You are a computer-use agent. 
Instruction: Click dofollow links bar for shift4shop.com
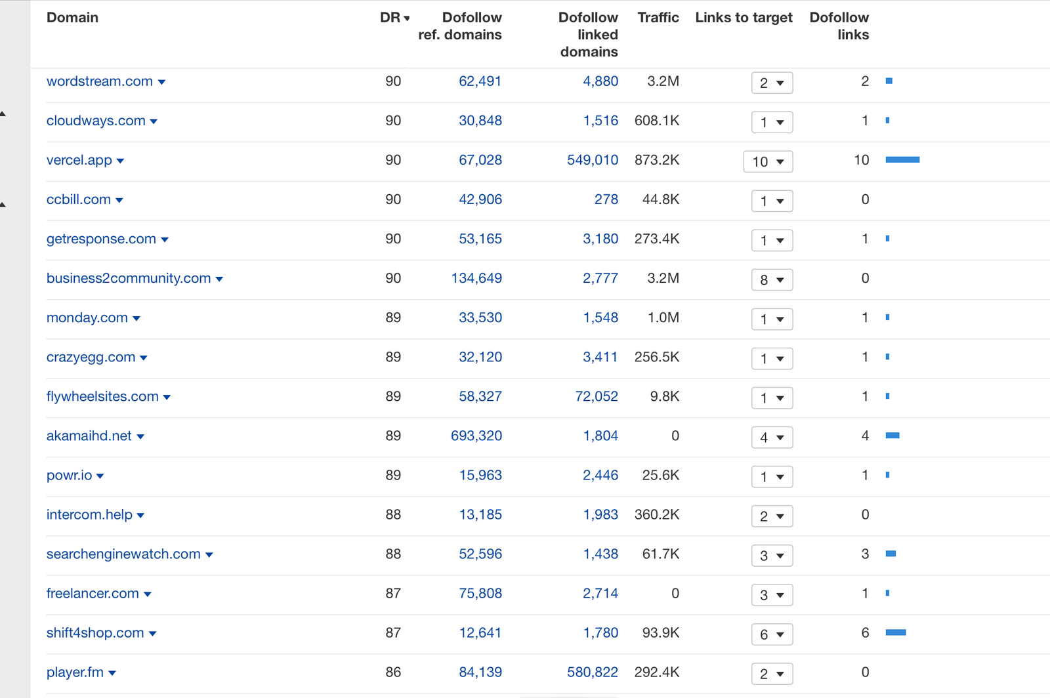coord(896,632)
